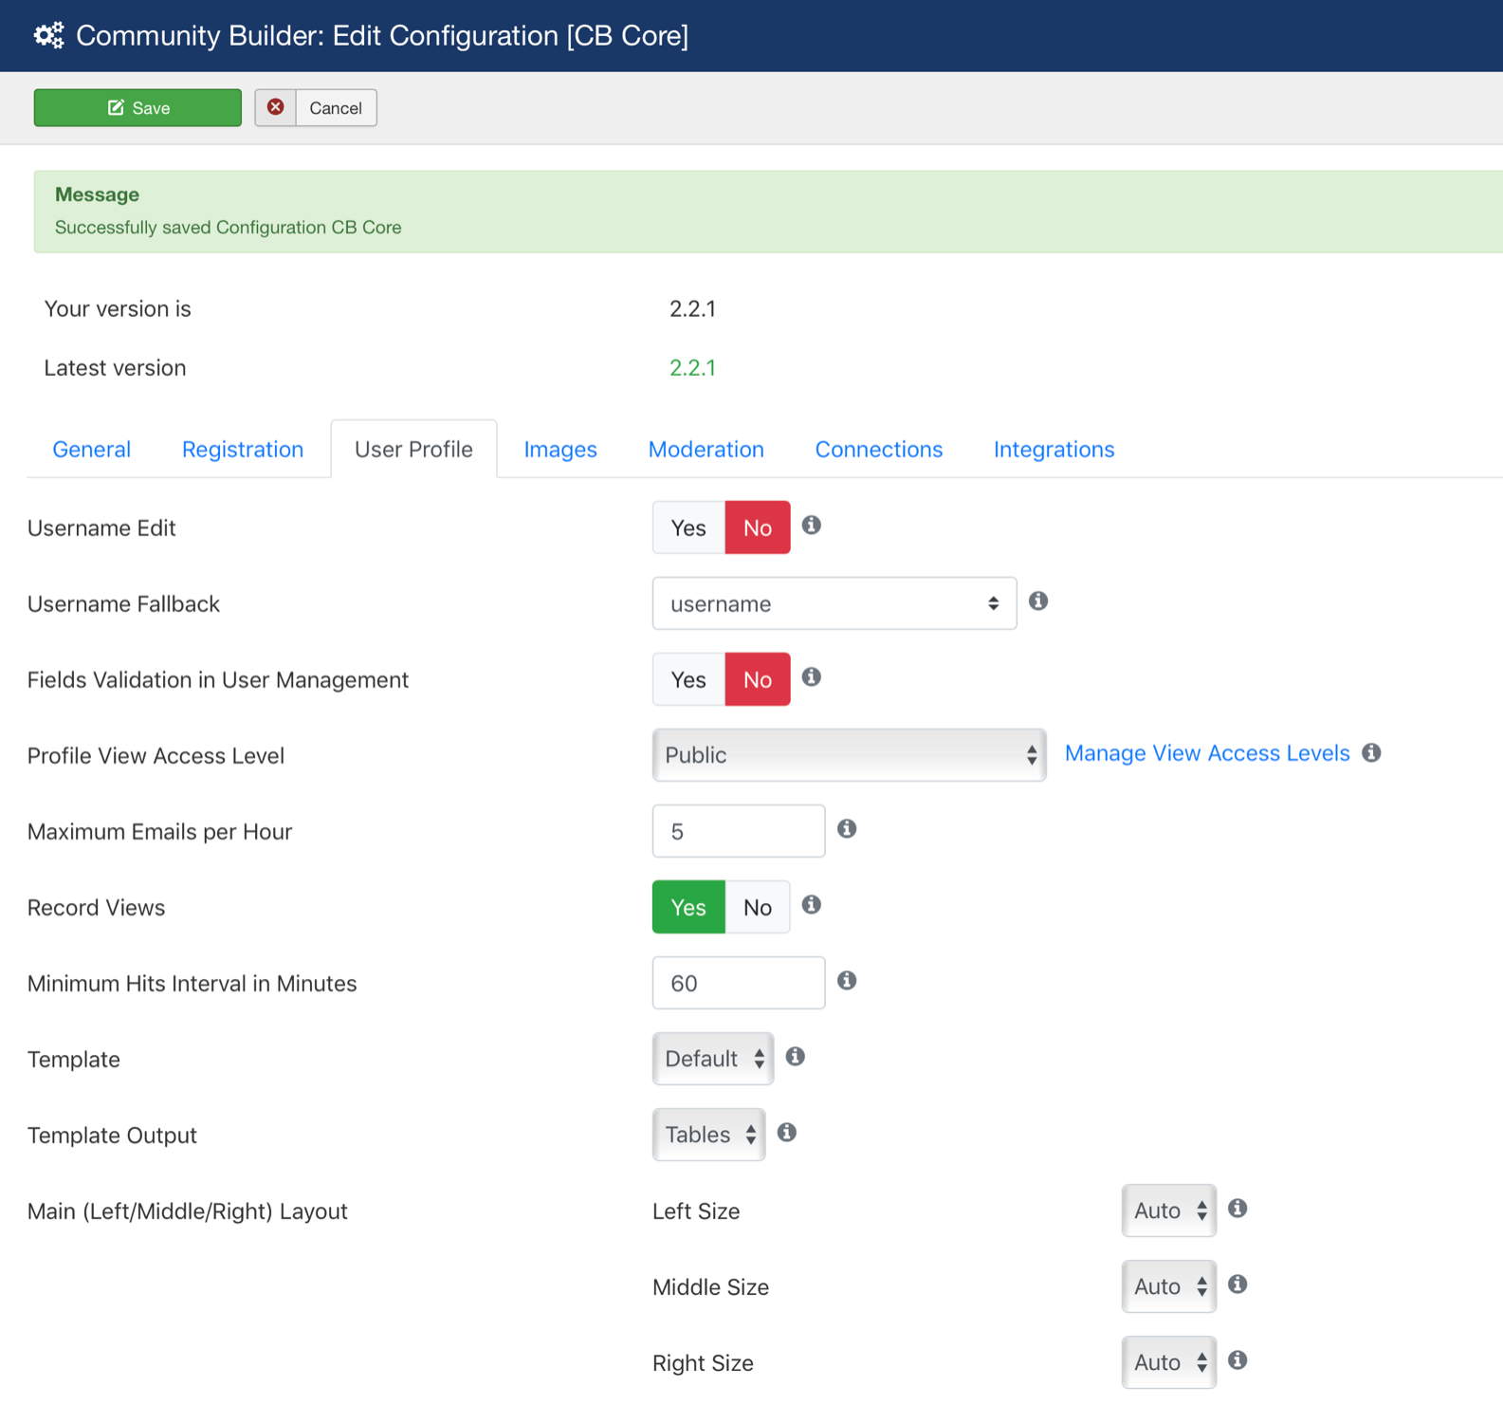Click the 'Your version is' 2.2.1 value
This screenshot has width=1503, height=1423.
pyautogui.click(x=693, y=309)
